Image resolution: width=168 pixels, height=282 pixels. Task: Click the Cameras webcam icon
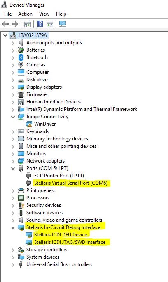point(21,65)
